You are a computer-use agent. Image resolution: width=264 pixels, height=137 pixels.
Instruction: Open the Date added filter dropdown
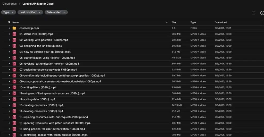[56, 12]
